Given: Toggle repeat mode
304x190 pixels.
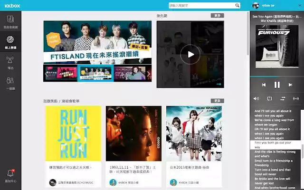Looking at the screenshot, I should tap(269, 98).
